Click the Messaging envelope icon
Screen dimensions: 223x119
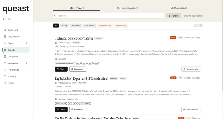[5, 63]
